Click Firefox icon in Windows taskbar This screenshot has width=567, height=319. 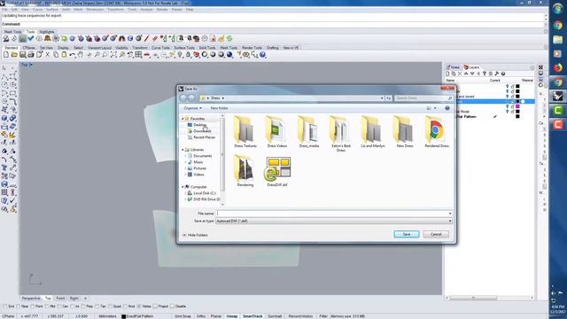click(558, 67)
